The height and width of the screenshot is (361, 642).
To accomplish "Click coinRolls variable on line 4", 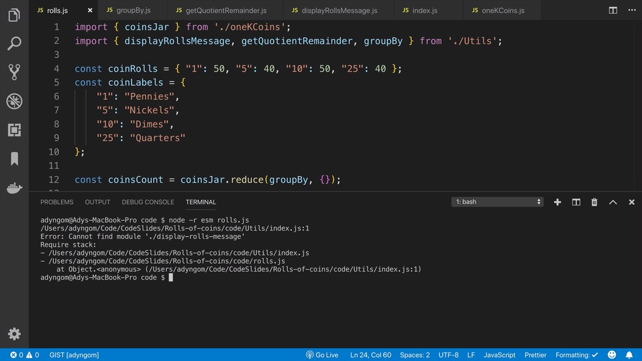I will [x=133, y=69].
